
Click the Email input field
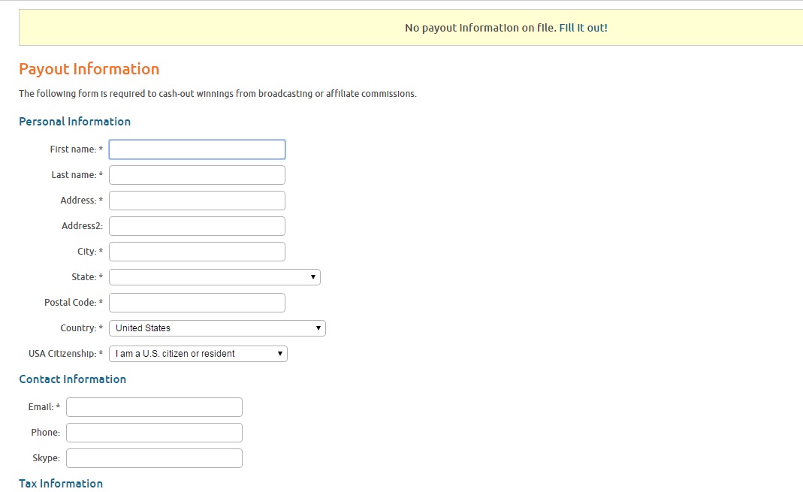point(154,407)
